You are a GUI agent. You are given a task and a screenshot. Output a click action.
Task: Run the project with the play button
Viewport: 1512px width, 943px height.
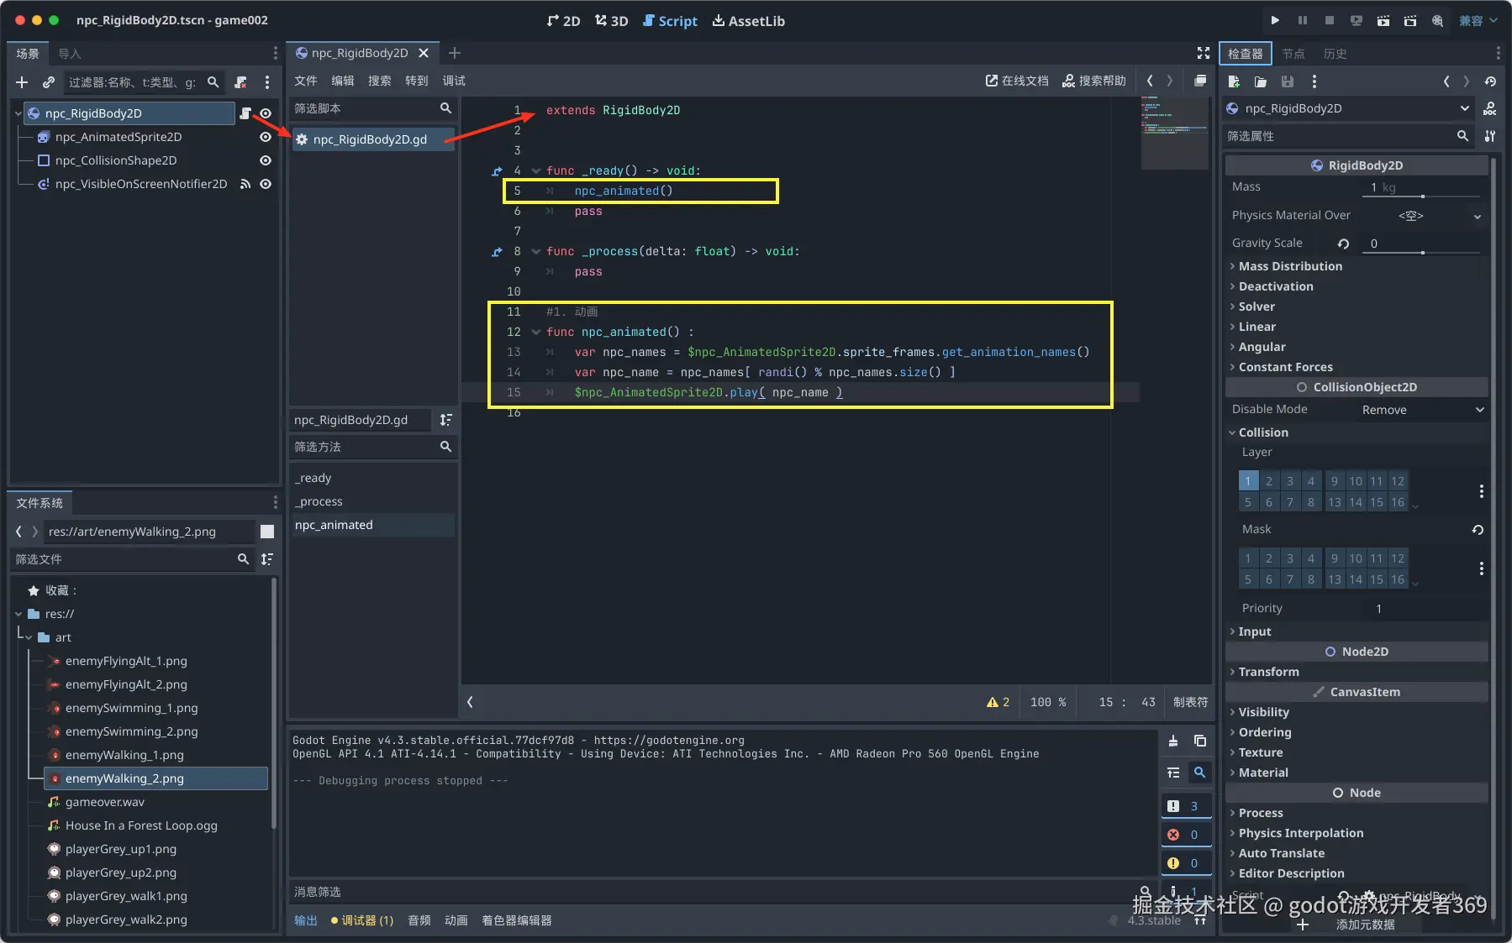1275,21
